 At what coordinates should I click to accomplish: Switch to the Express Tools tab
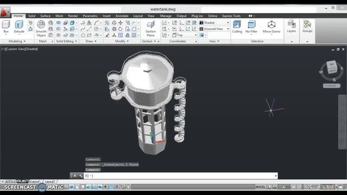232,16
